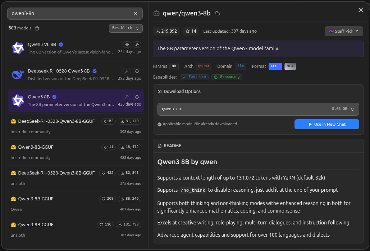Screen dimensions: 370x251
Task: Click the 208 likes badge on Qwen's Qwen3-8B-GGUF
Action: tap(108, 199)
